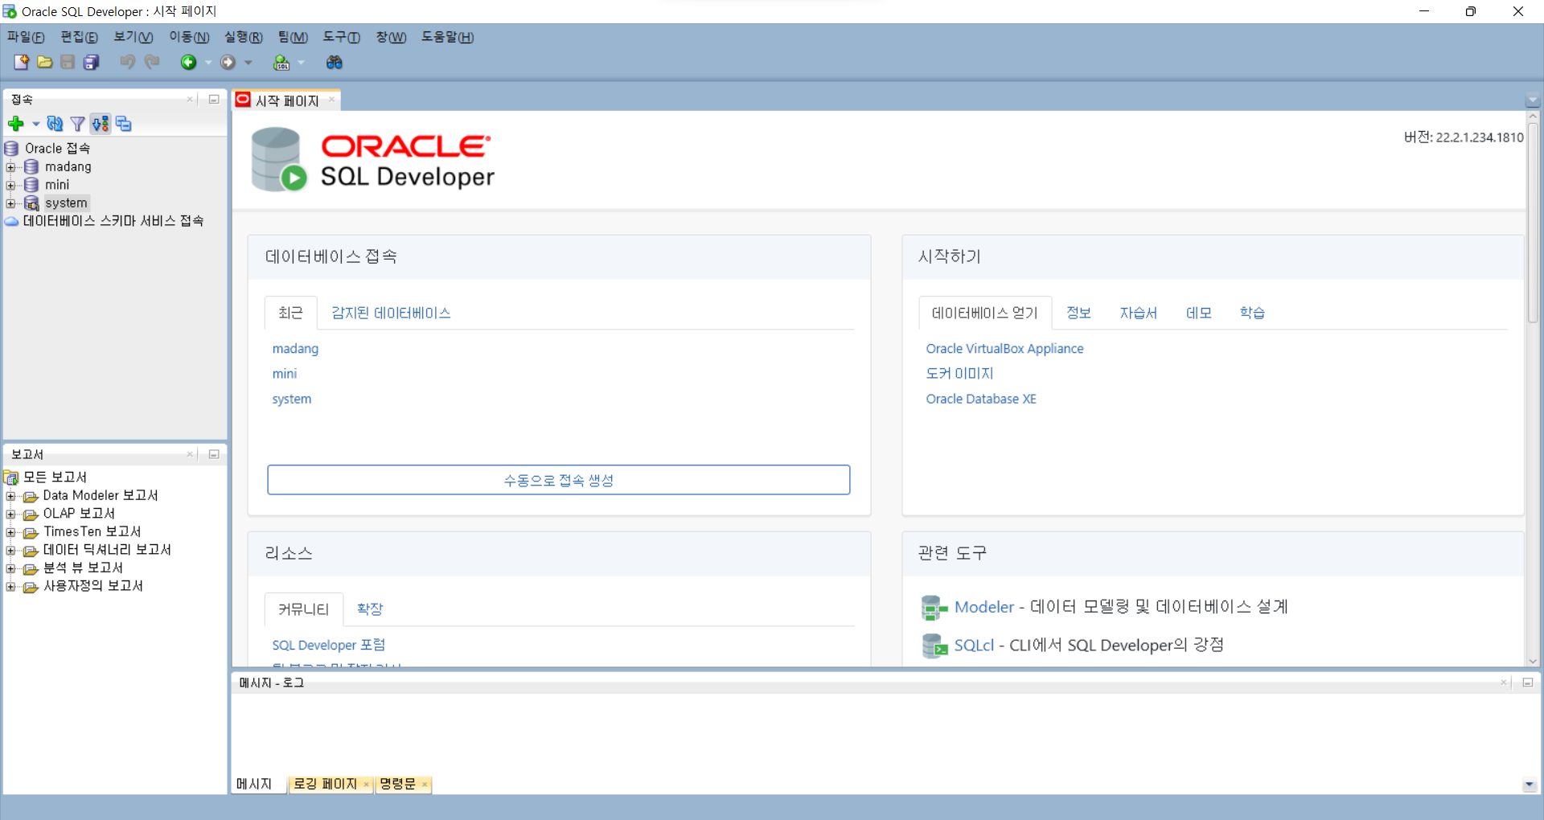Click the 모든 보고서 folder icon
Screen dimensions: 1544x820
[x=11, y=477]
